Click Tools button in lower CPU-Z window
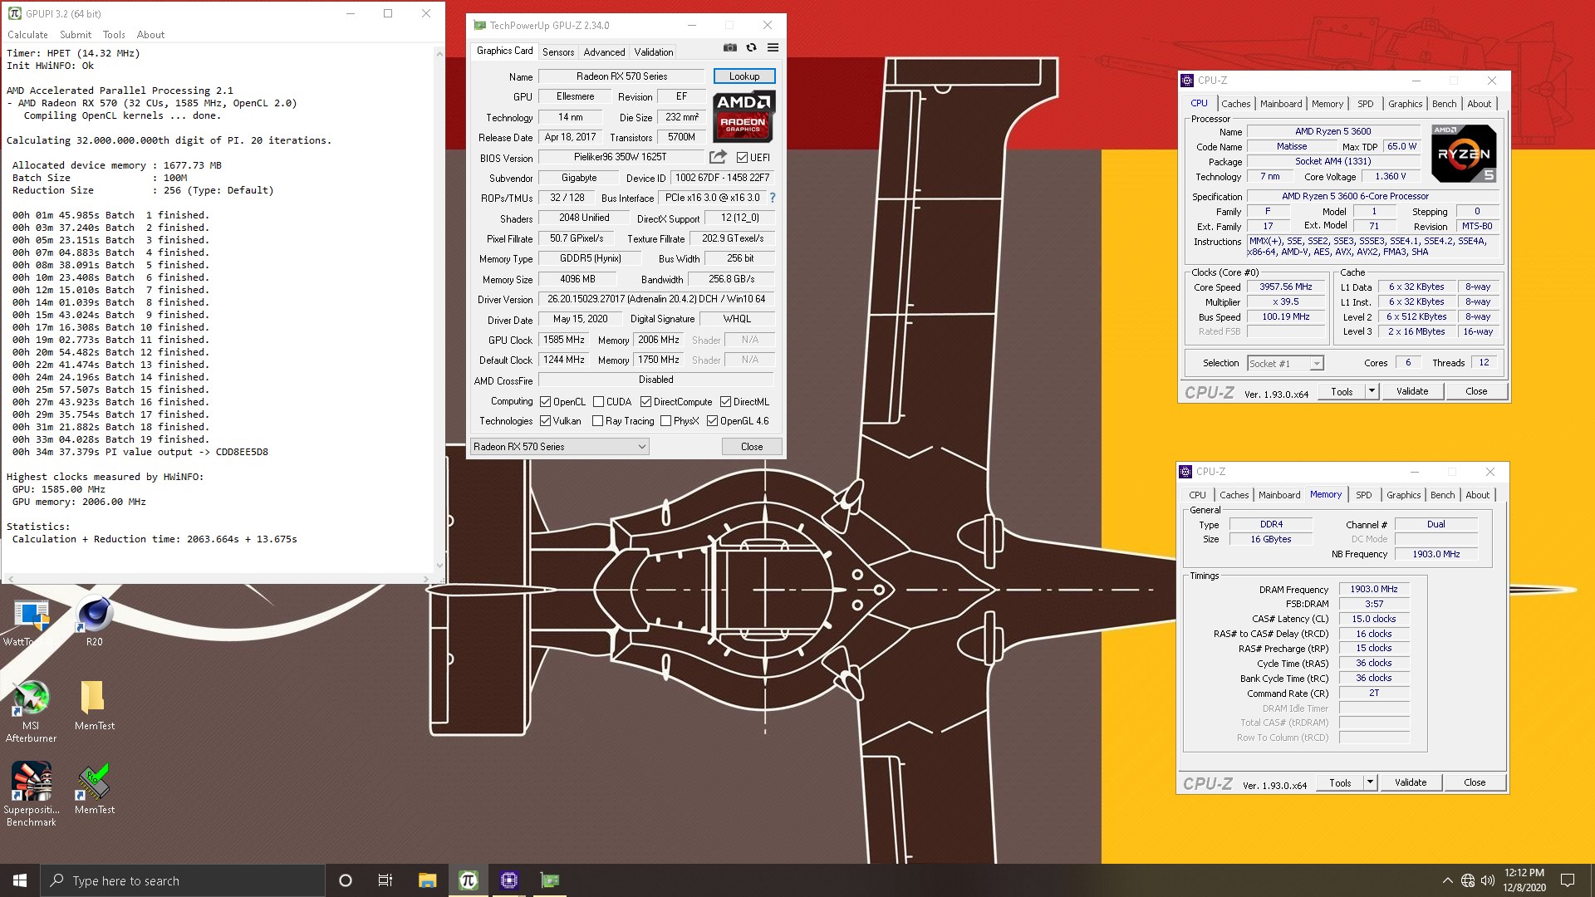Image resolution: width=1595 pixels, height=897 pixels. pos(1340,782)
